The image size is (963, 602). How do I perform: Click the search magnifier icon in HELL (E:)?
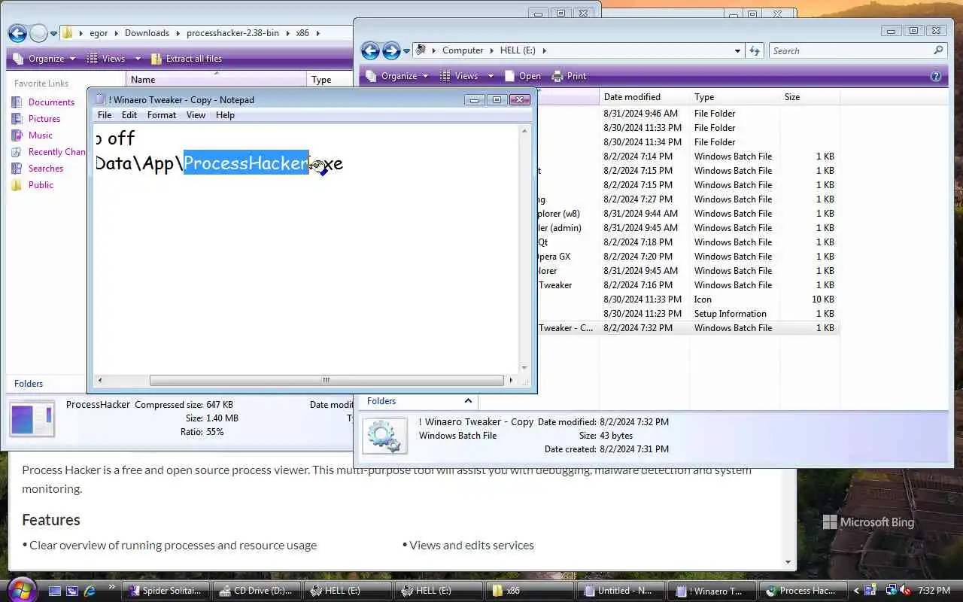coord(938,50)
